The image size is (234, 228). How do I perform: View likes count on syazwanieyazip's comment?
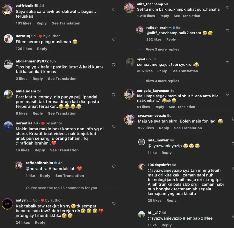point(146,128)
